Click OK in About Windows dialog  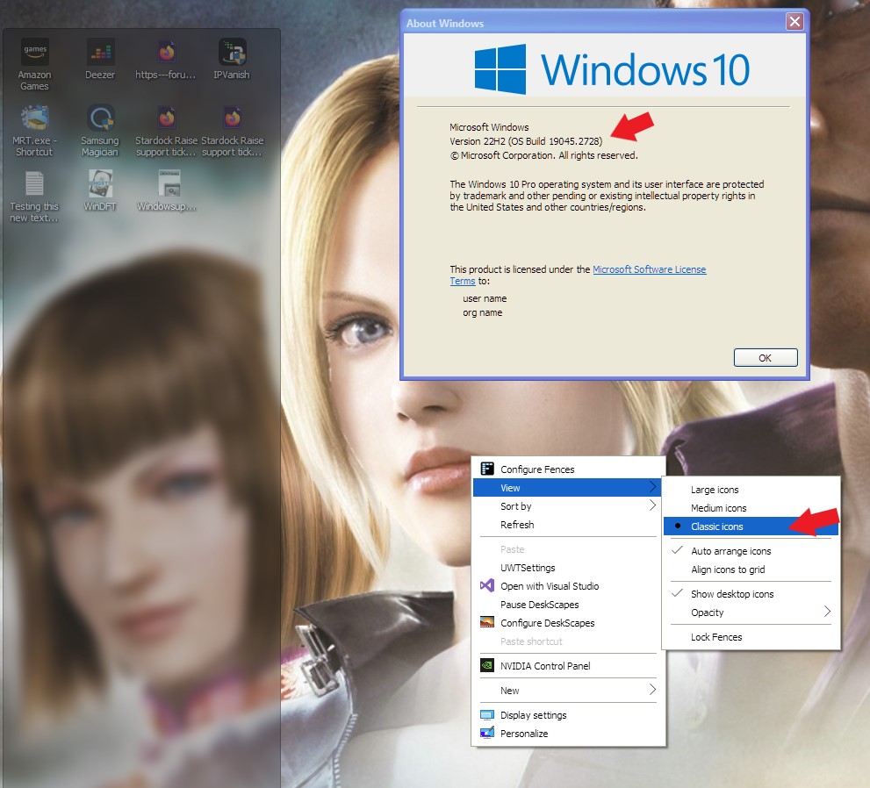(x=766, y=358)
